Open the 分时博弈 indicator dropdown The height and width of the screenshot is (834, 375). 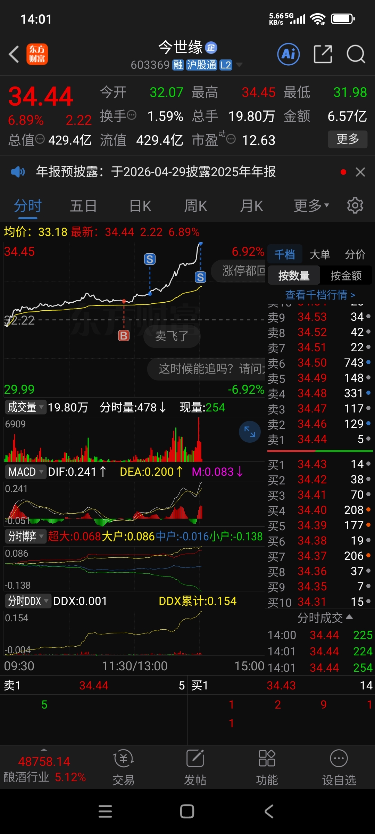coord(26,536)
